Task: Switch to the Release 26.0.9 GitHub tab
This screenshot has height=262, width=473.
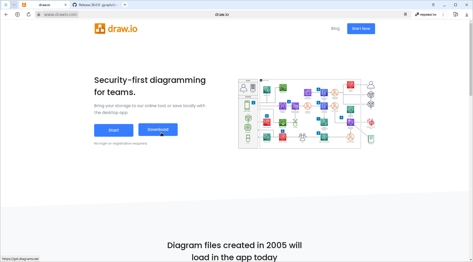Action: [95, 5]
